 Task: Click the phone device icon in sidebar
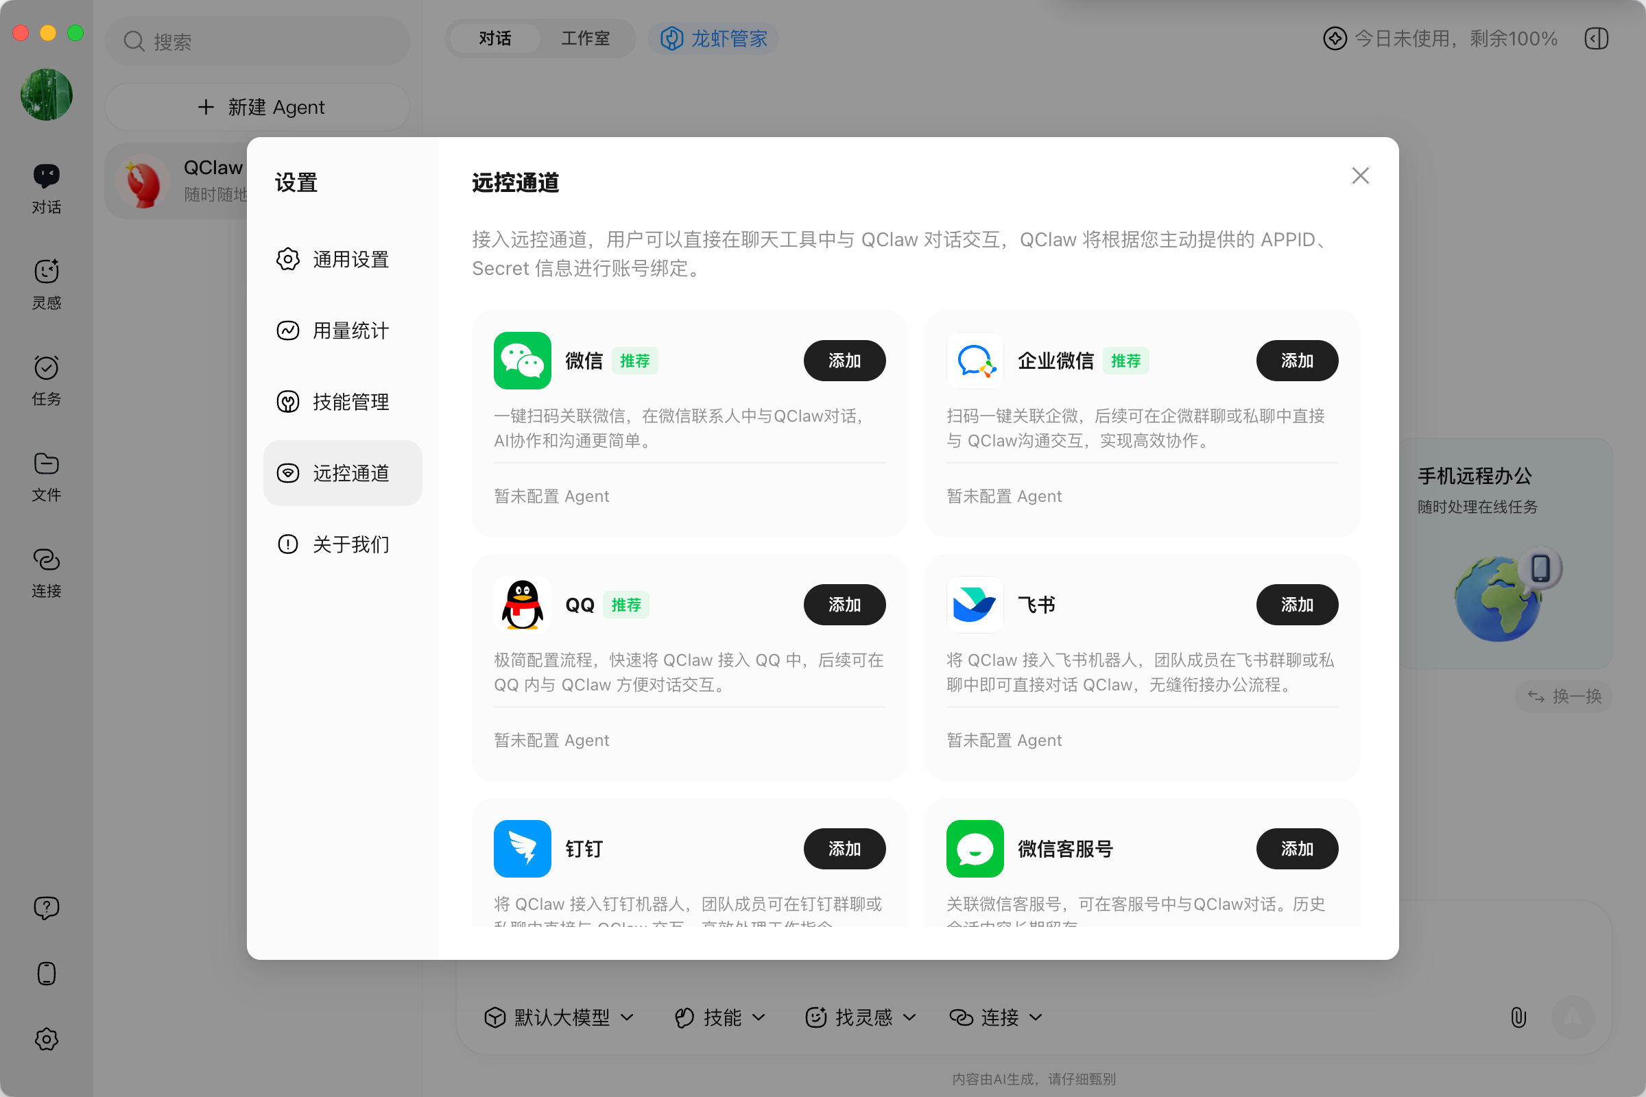tap(46, 973)
